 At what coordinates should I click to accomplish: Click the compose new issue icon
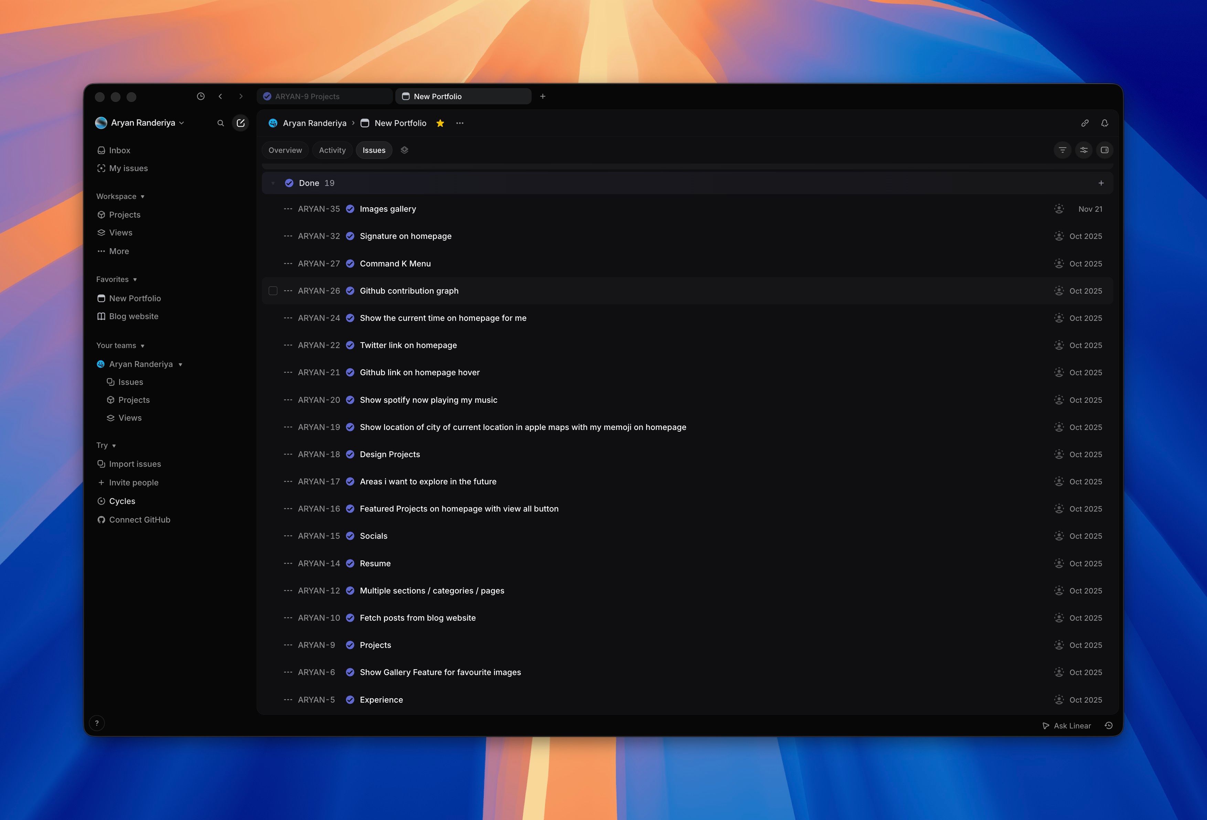(241, 123)
